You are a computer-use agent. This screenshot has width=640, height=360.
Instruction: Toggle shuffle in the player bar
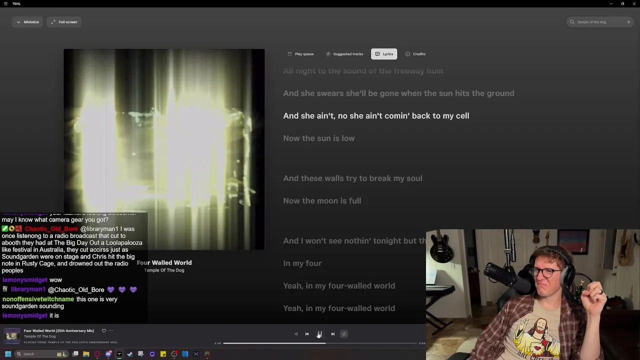295,334
